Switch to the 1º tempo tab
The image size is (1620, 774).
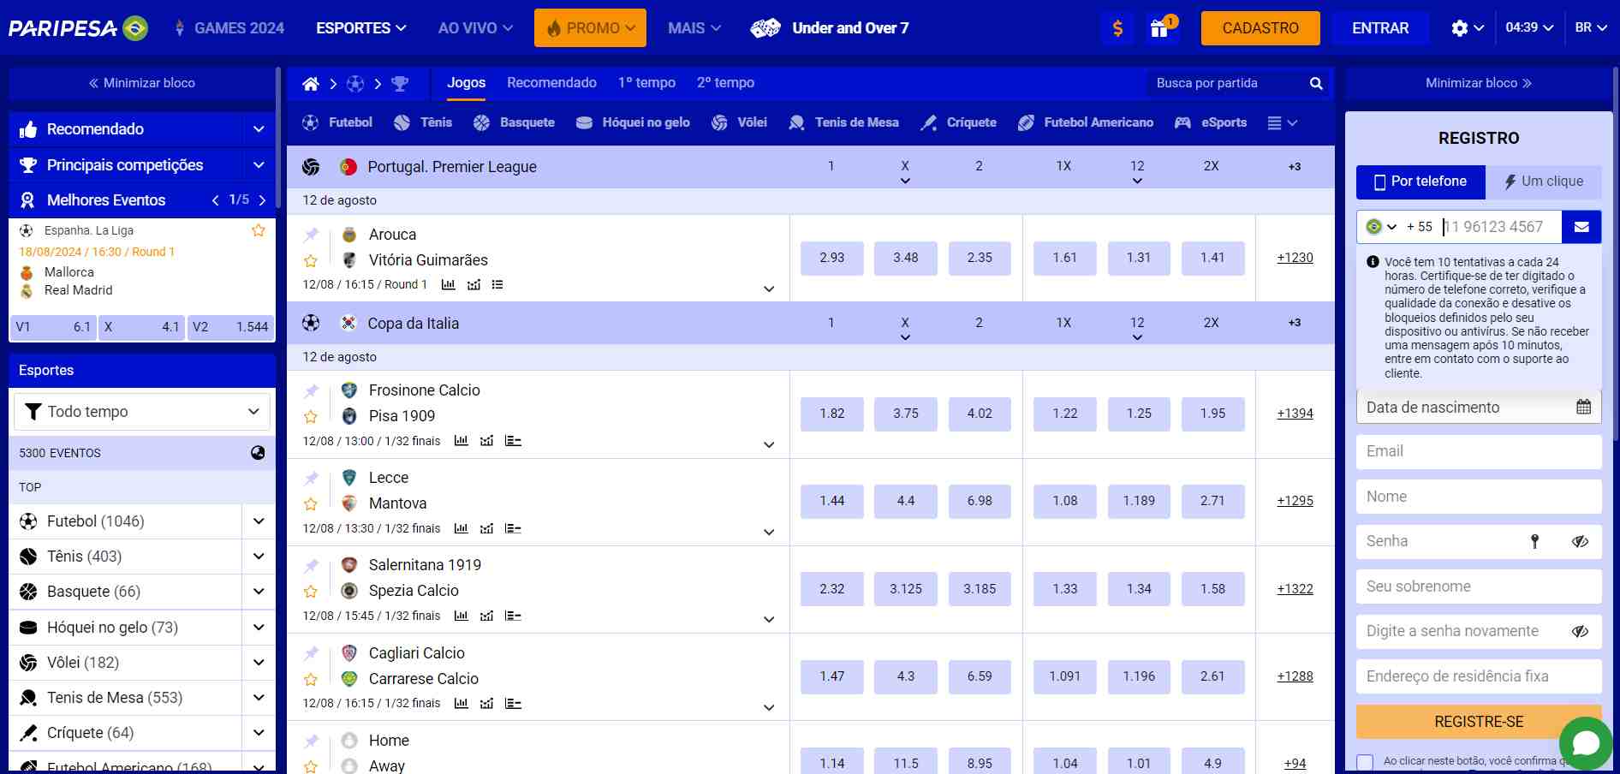646,83
